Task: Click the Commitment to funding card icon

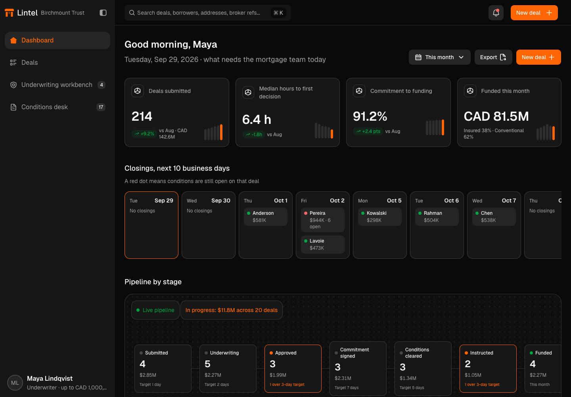Action: 359,91
